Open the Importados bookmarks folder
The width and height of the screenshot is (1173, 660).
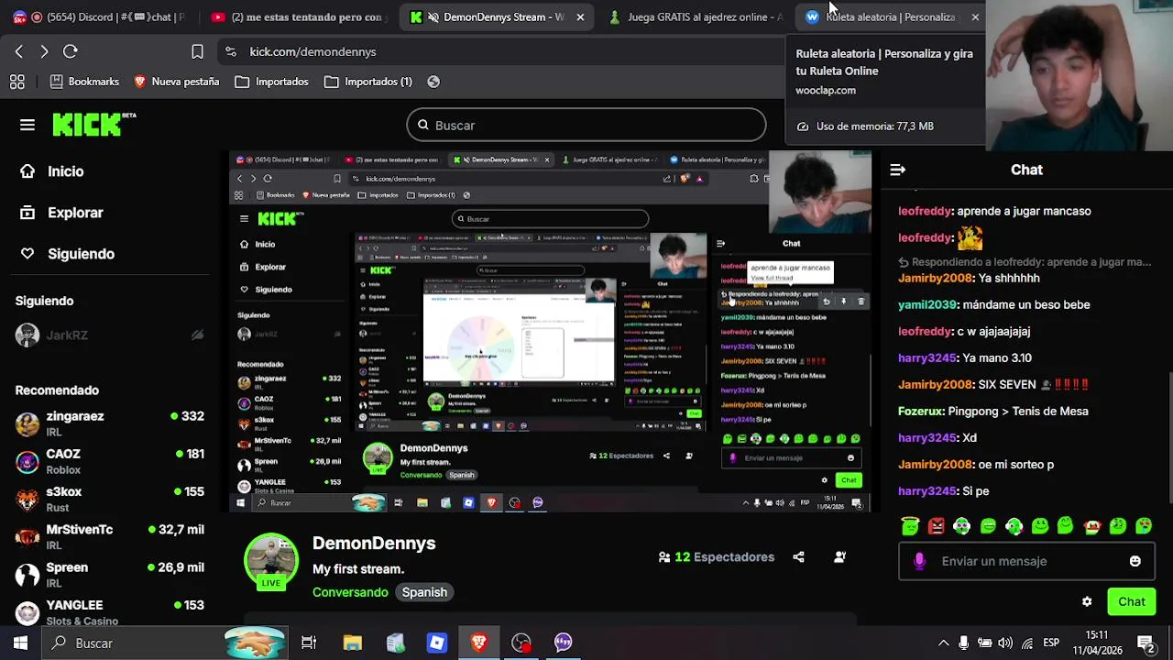272,82
